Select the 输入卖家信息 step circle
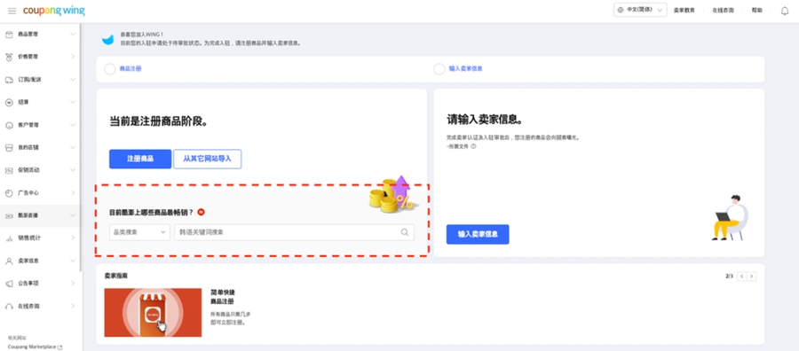Image resolution: width=799 pixels, height=351 pixels. click(439, 69)
